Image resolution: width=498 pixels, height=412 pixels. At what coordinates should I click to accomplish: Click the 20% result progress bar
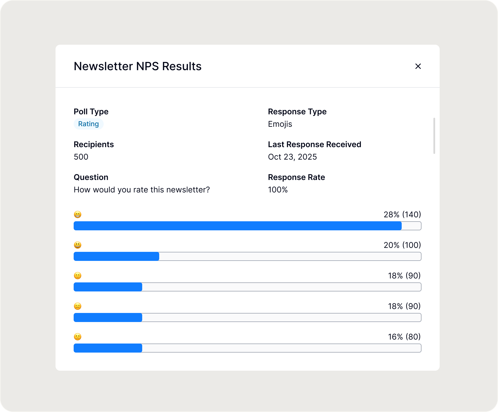click(x=247, y=256)
